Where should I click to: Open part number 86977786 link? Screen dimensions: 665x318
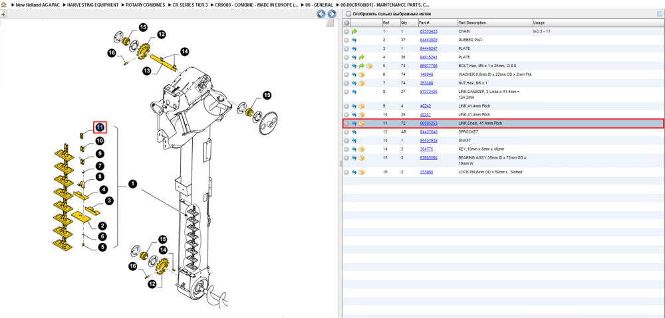[x=428, y=66]
